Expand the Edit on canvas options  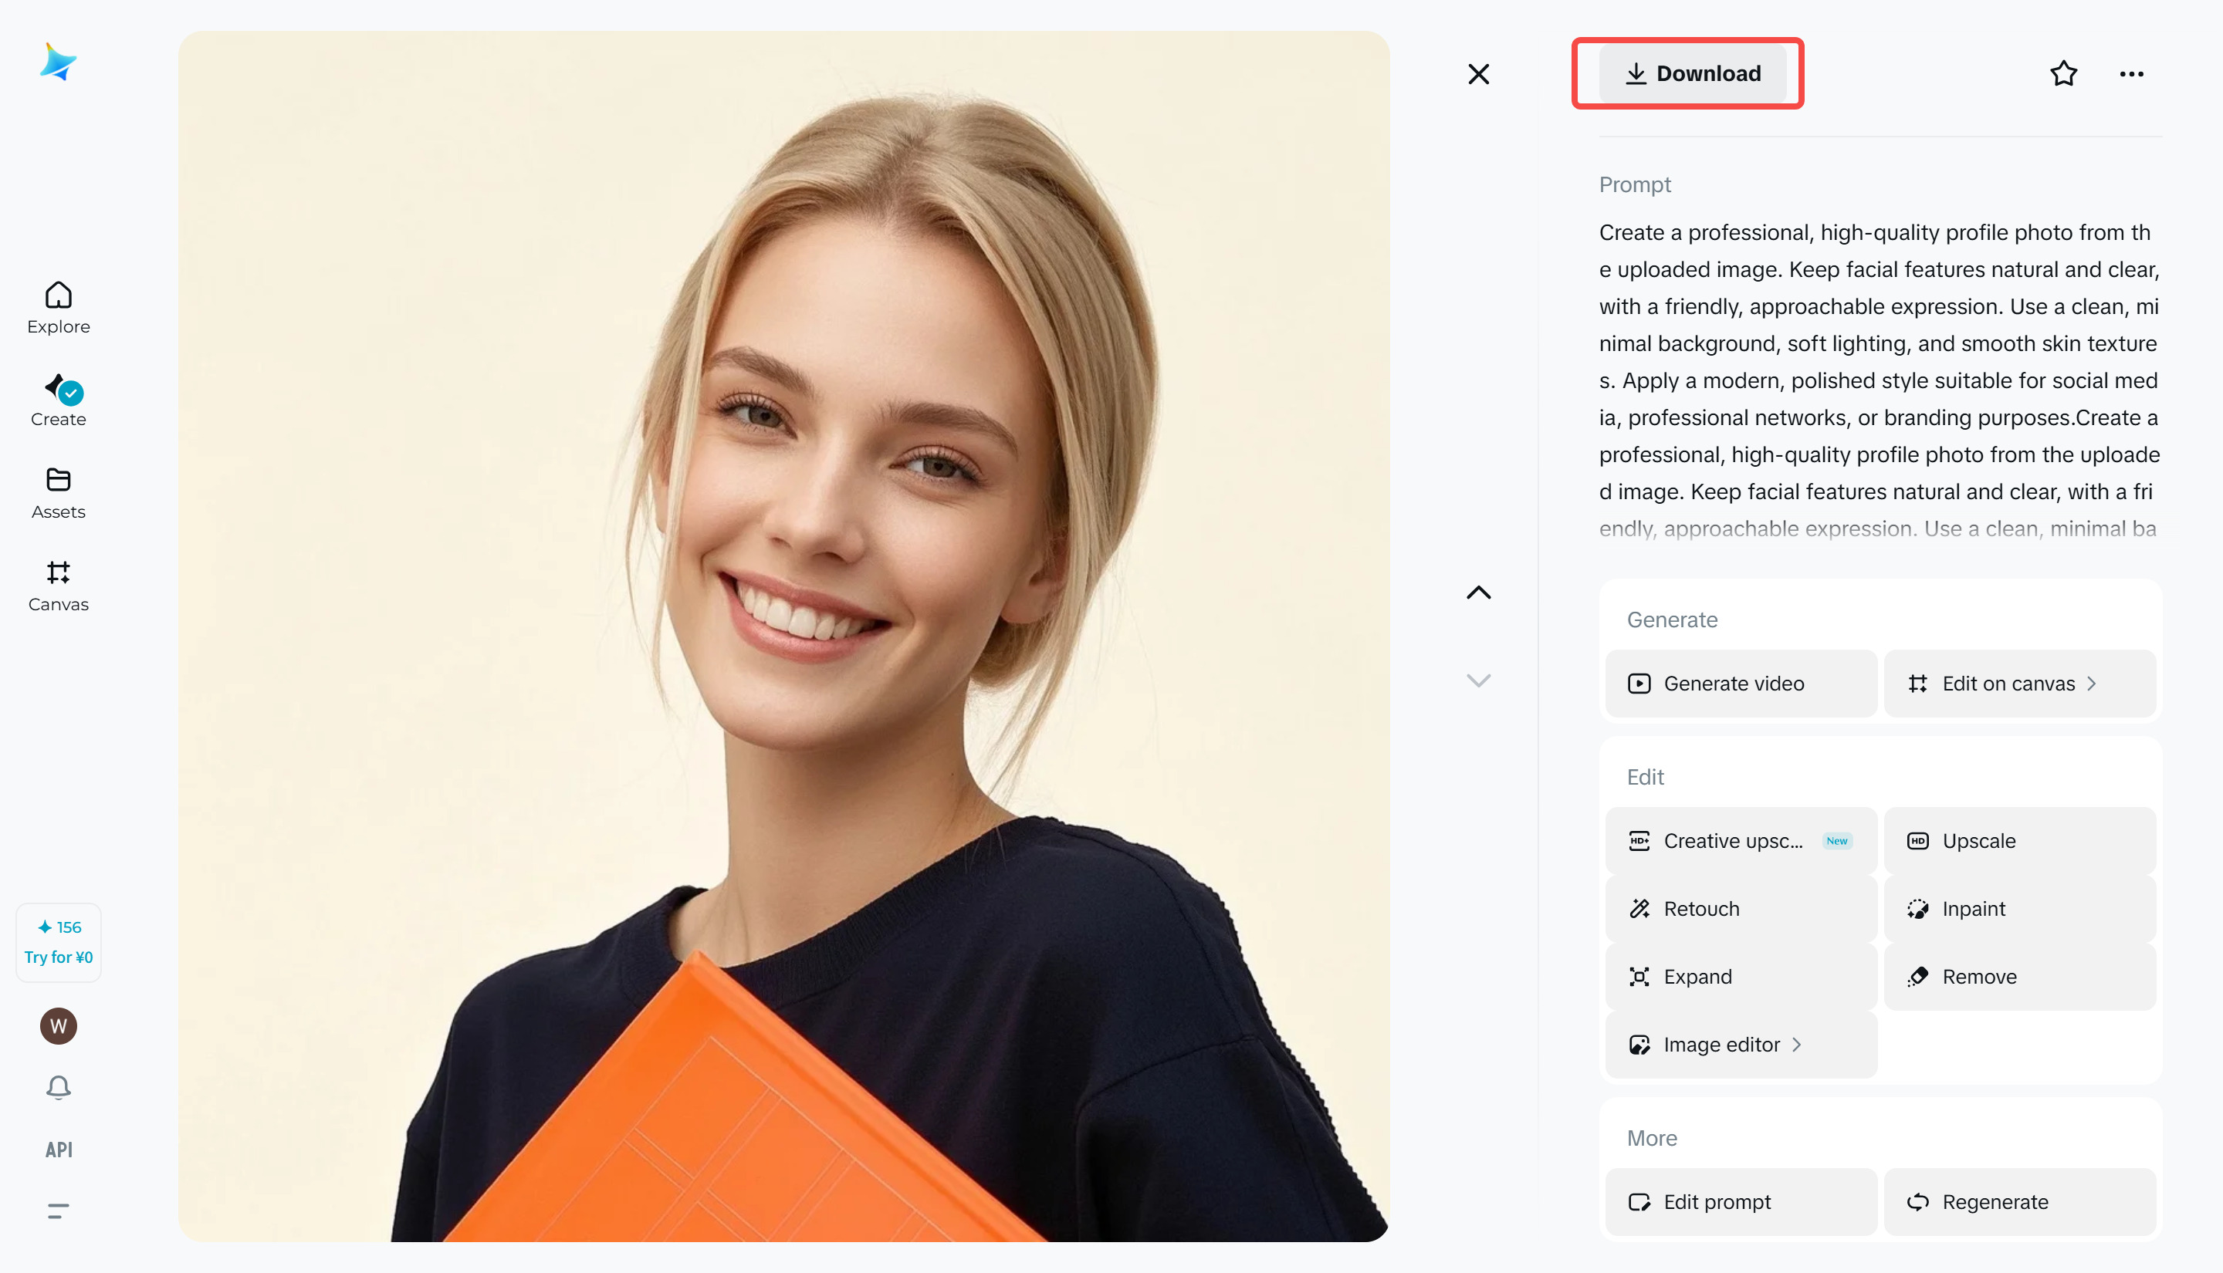(2018, 683)
